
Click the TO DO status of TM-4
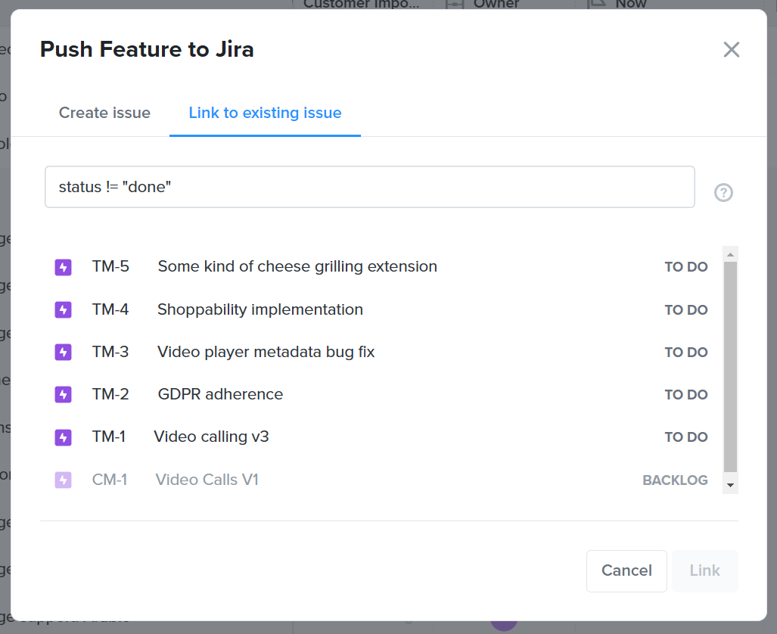[x=686, y=309]
